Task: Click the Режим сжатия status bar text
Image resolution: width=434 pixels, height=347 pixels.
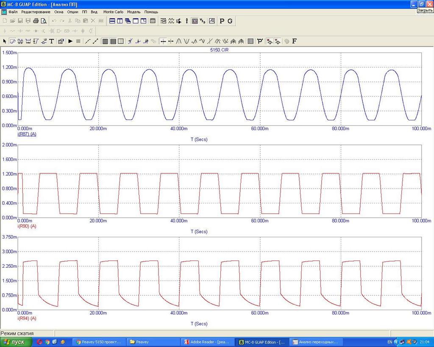Action: click(17, 333)
